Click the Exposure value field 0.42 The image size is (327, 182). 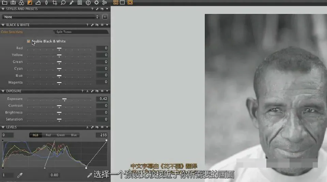click(102, 99)
